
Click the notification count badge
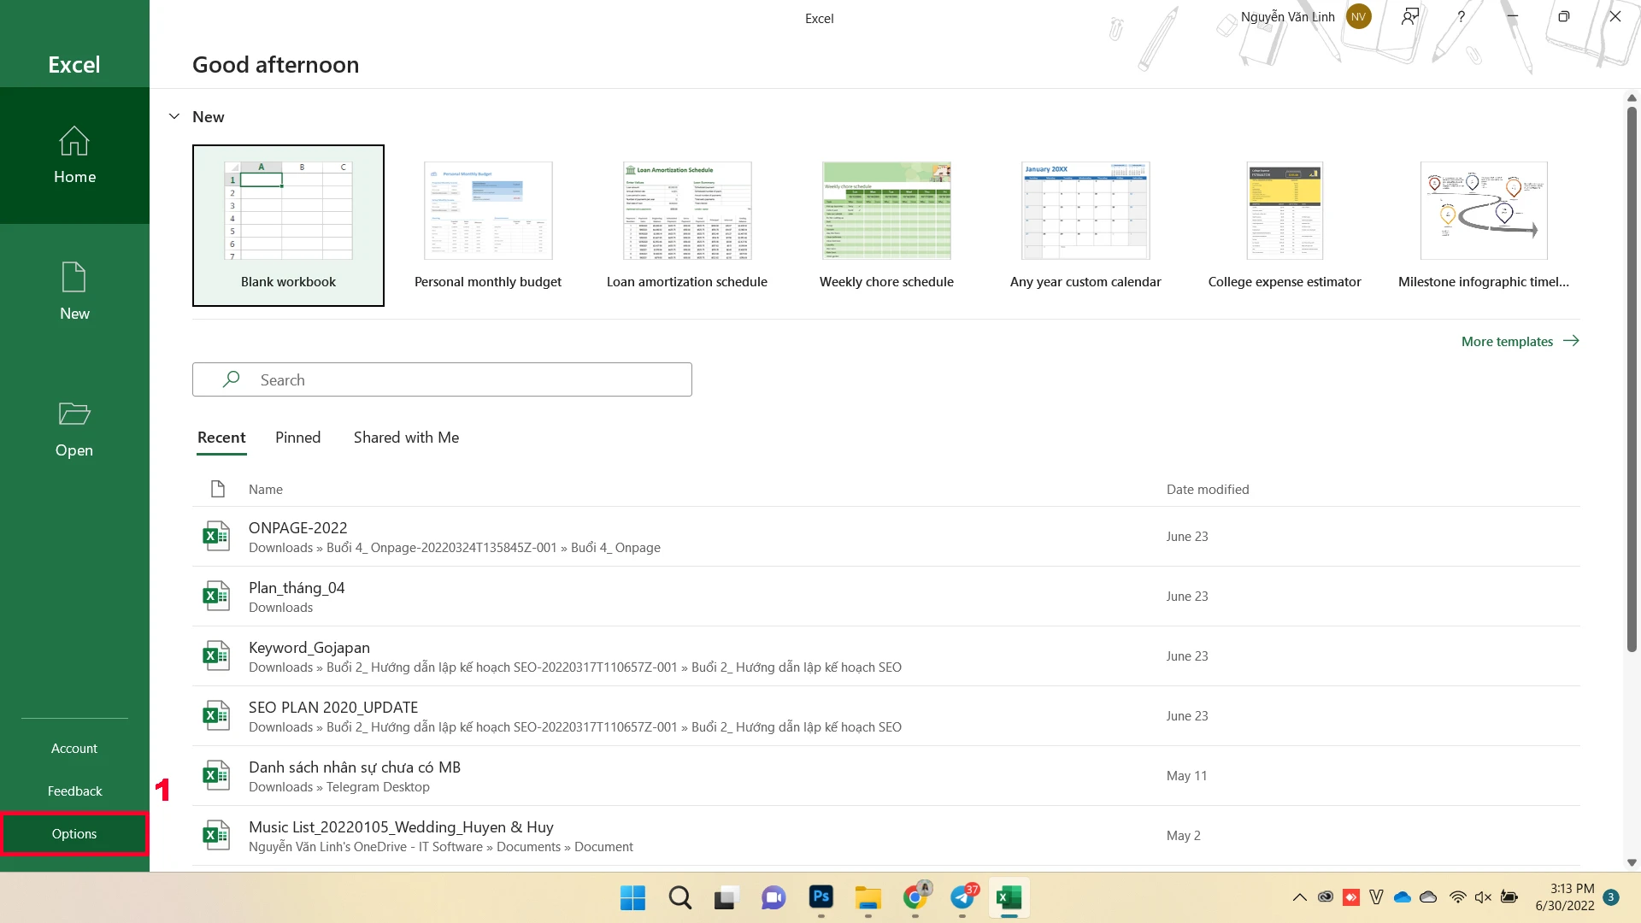click(1611, 897)
